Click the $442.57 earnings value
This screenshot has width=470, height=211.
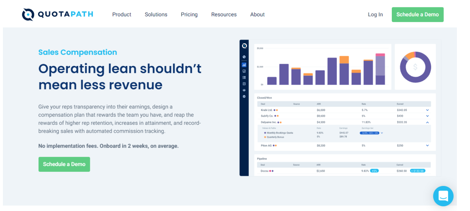[344, 133]
